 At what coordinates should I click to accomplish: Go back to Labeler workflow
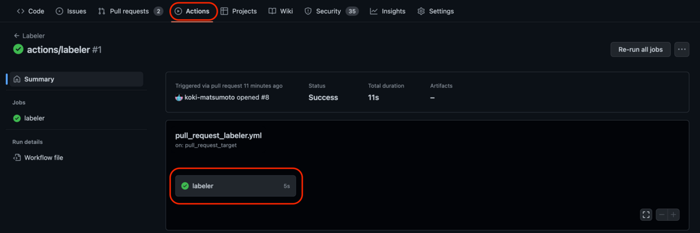pos(29,36)
